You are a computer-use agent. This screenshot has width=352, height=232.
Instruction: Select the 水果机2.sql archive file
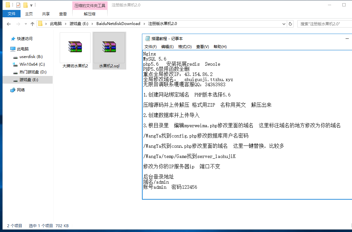pyautogui.click(x=109, y=50)
